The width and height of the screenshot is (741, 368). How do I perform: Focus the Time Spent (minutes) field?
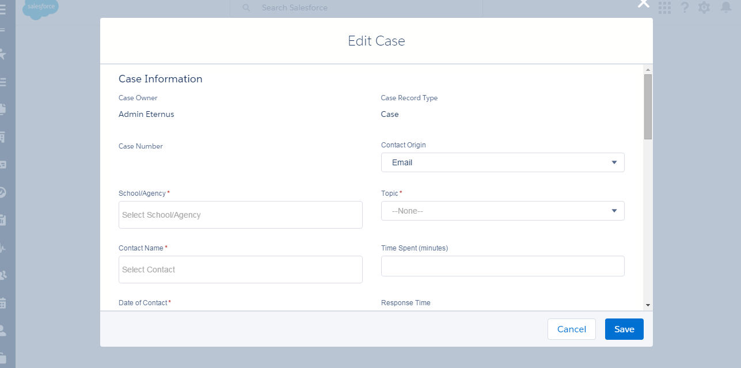point(503,266)
